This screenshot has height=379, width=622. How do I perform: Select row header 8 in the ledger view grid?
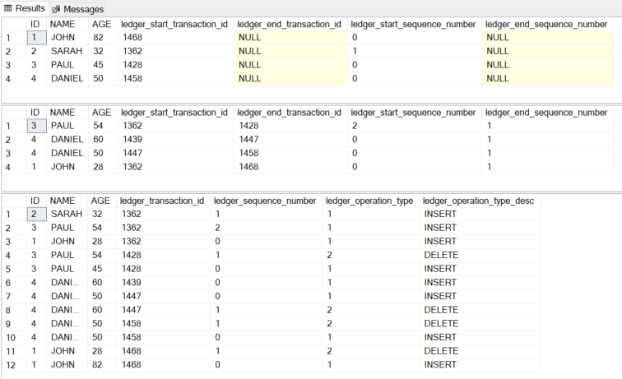click(14, 310)
